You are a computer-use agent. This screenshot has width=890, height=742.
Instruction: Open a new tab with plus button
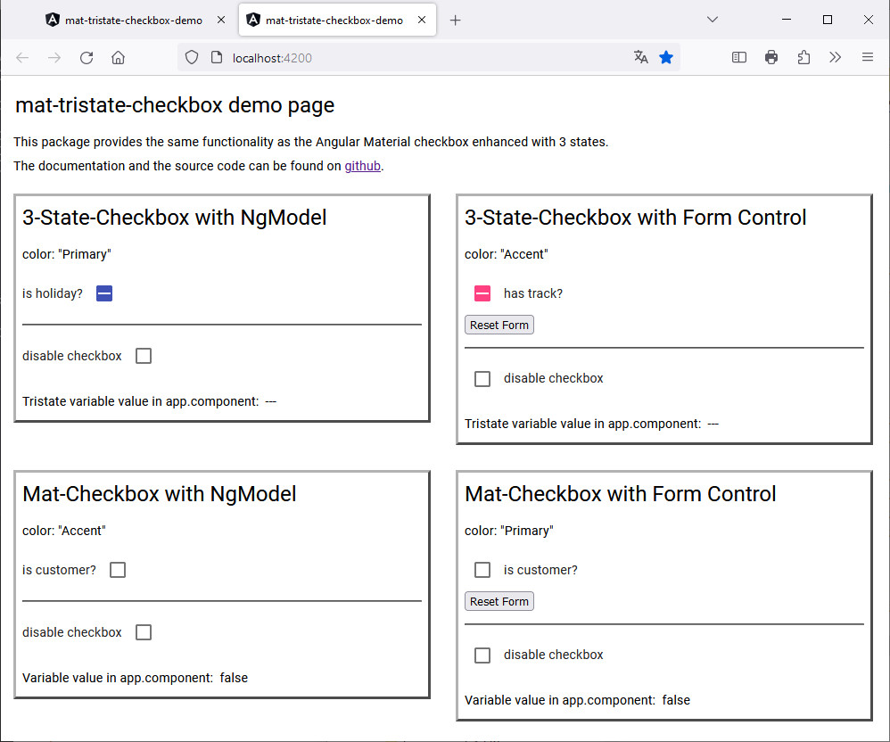point(455,21)
